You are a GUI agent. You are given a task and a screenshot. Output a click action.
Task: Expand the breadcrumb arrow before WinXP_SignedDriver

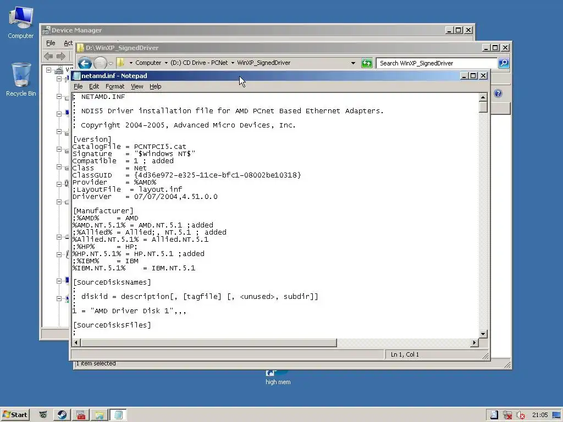(x=233, y=63)
